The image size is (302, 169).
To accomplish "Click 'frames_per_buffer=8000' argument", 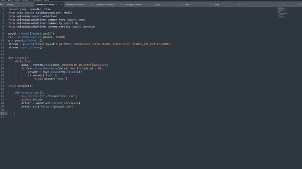I will pos(150,44).
